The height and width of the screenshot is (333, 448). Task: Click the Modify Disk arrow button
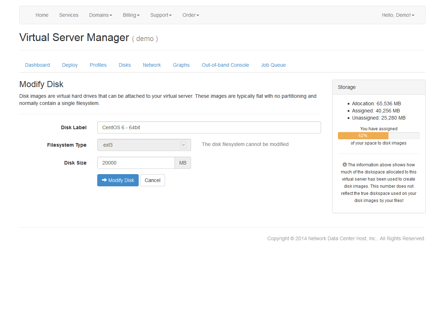pyautogui.click(x=118, y=180)
